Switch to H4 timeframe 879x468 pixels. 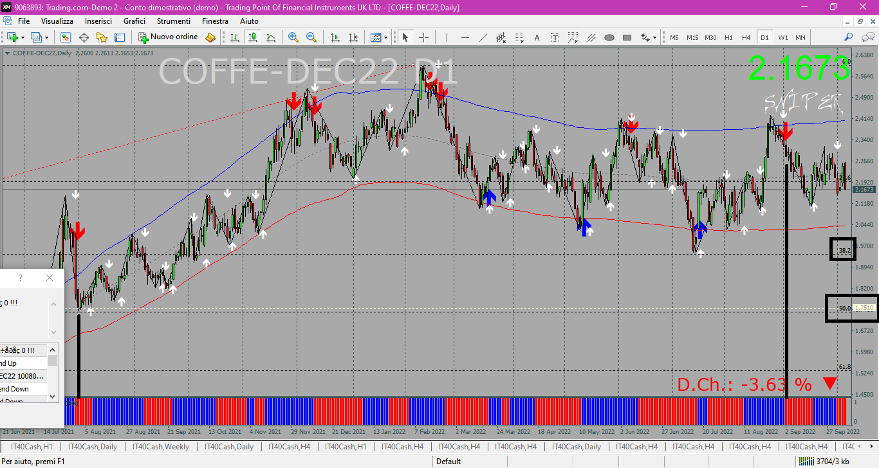point(746,37)
